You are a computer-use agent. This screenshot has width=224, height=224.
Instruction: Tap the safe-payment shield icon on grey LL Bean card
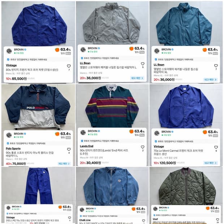point(82,58)
